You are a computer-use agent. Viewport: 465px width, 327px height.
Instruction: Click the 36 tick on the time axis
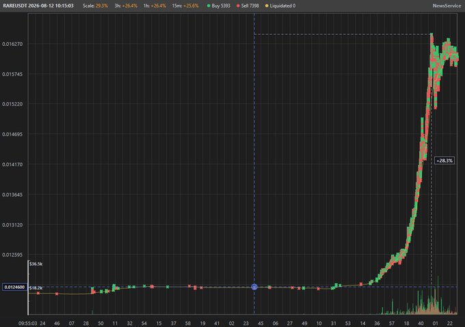(x=377, y=323)
